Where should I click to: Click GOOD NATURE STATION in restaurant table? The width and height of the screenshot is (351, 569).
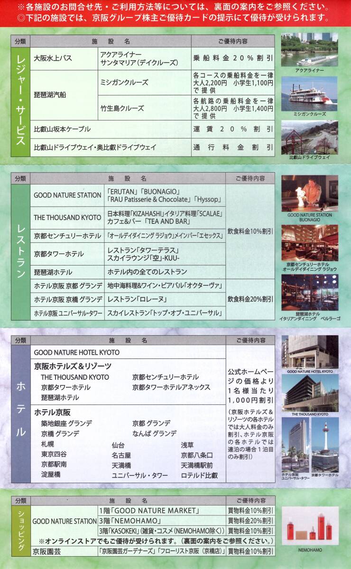(67, 195)
